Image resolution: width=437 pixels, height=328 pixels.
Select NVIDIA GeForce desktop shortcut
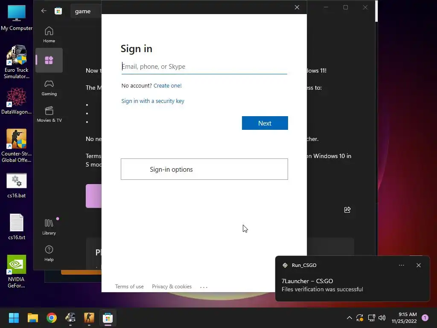tap(17, 271)
